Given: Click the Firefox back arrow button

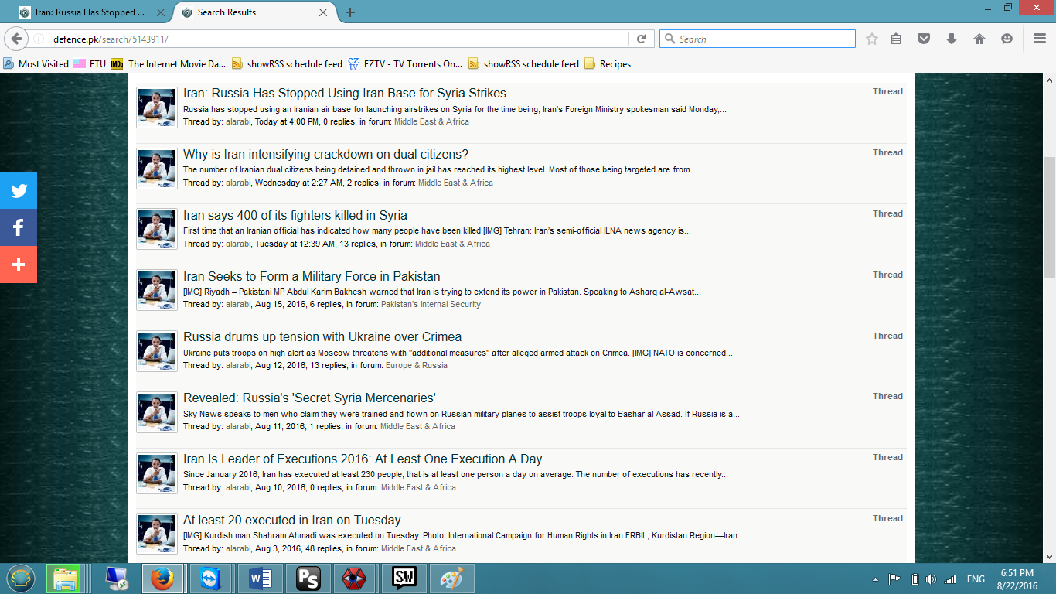Looking at the screenshot, I should pyautogui.click(x=16, y=39).
